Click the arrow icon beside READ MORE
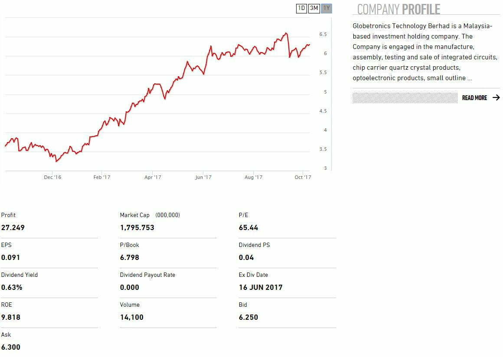 [496, 98]
